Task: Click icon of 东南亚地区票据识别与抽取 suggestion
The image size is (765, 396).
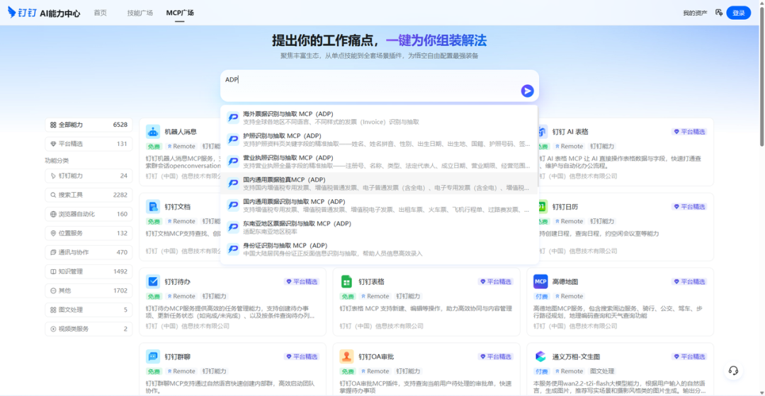Action: [233, 227]
